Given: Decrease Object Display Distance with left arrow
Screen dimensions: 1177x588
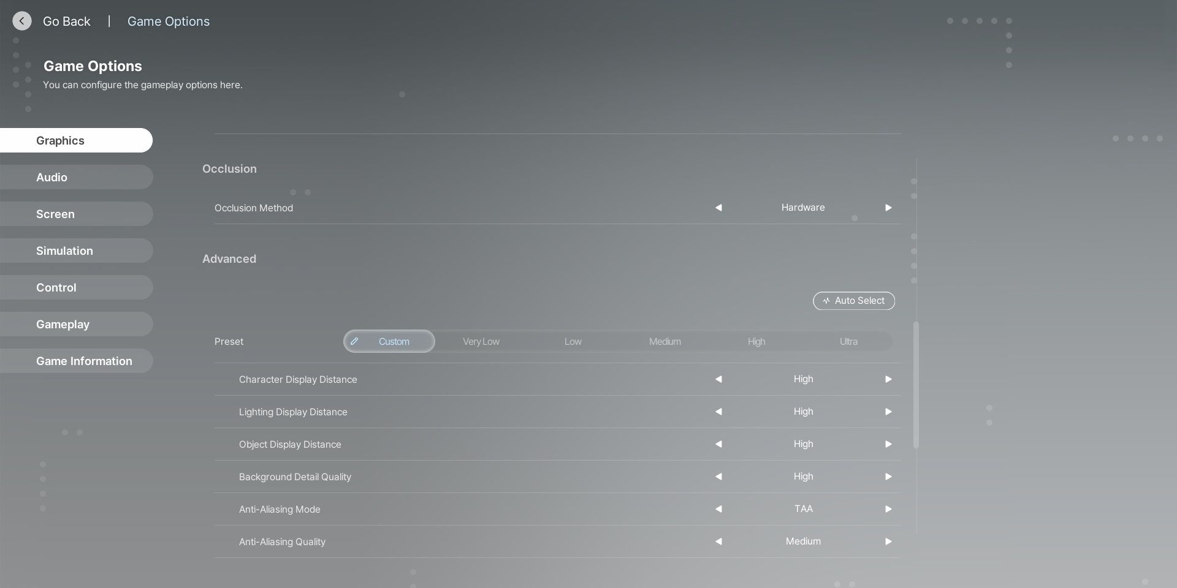Looking at the screenshot, I should pos(718,444).
